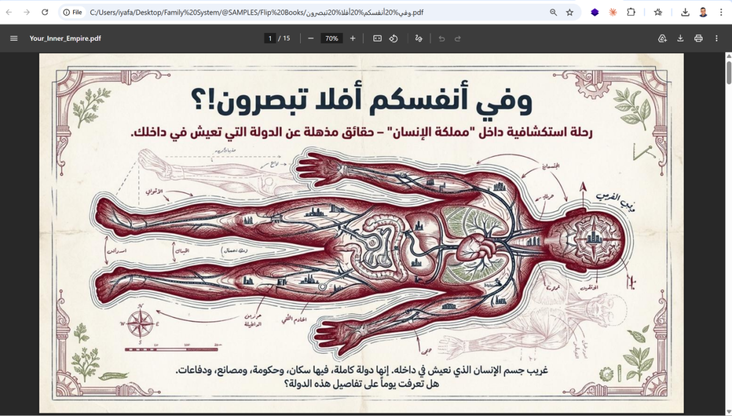
Task: Click the vertical scrollbar thumb
Action: click(728, 72)
